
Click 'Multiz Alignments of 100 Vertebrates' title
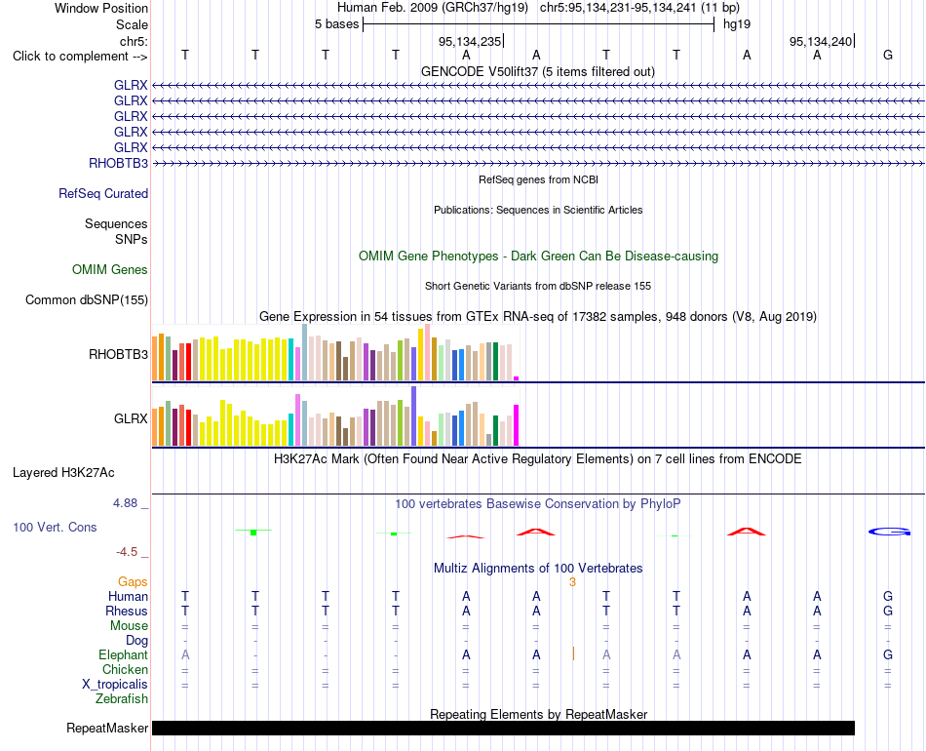pyautogui.click(x=538, y=569)
